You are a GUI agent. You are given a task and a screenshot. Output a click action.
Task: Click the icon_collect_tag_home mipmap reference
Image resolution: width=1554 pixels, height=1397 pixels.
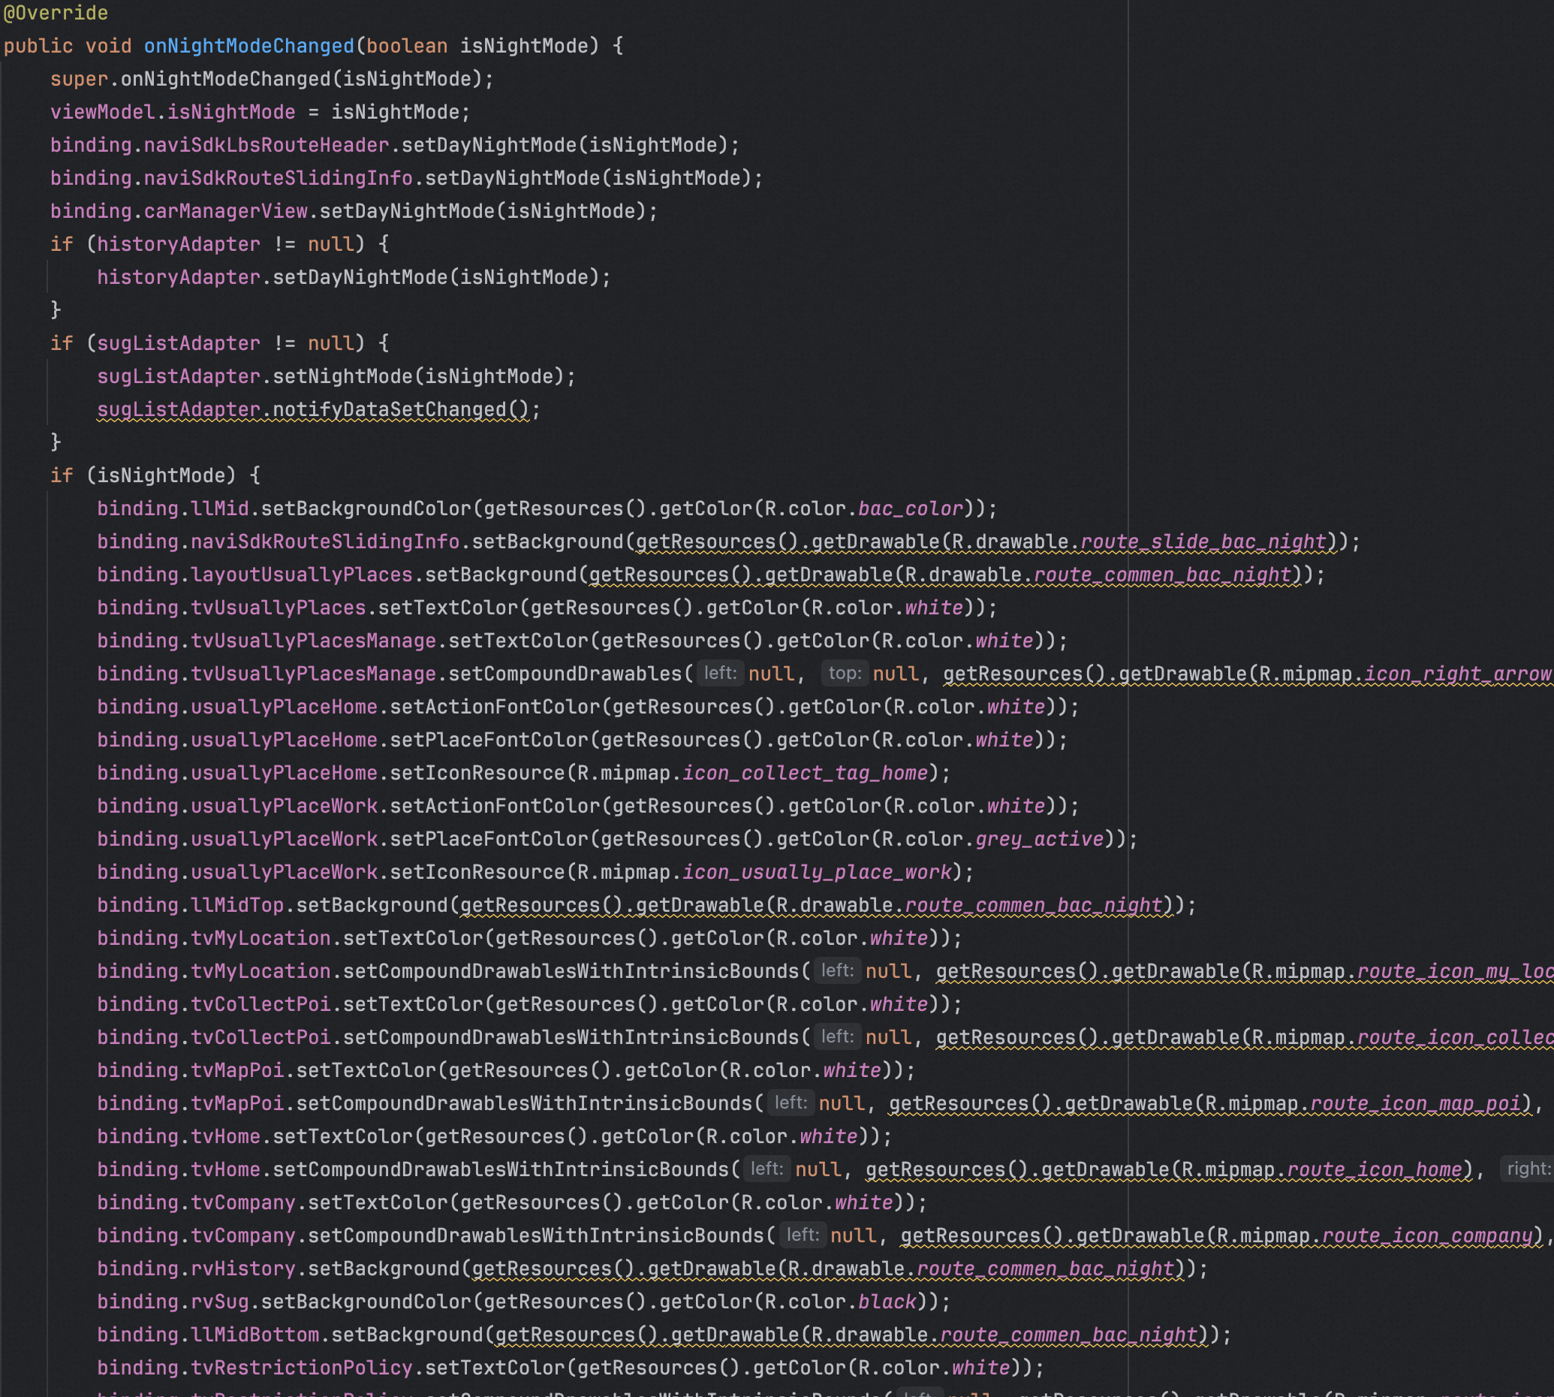coord(805,772)
